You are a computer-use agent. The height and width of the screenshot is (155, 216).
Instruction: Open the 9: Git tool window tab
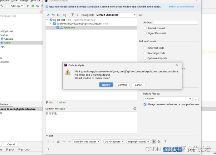10,150
